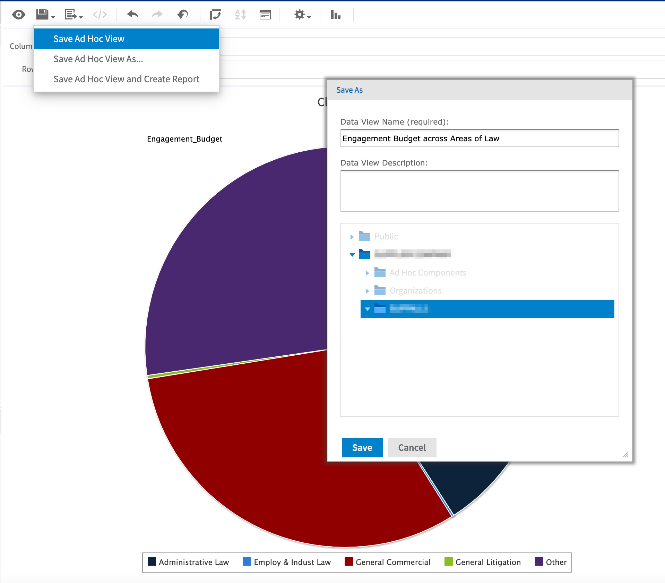This screenshot has width=665, height=583.
Task: Click the undo all icon
Action: (x=182, y=15)
